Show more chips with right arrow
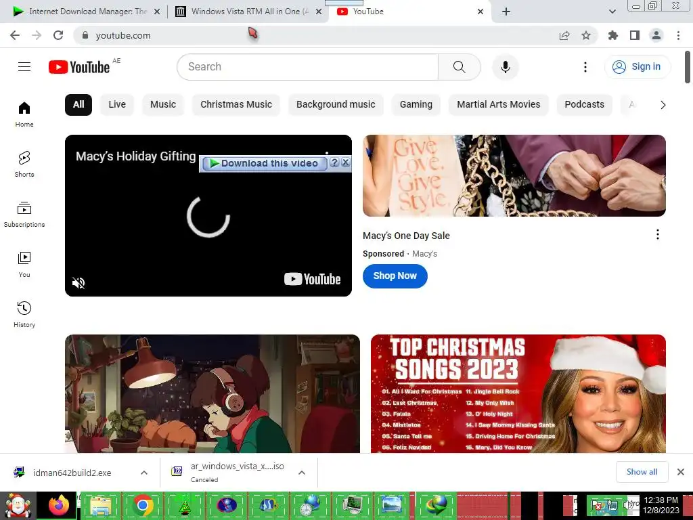Viewport: 693px width, 520px height. click(663, 105)
